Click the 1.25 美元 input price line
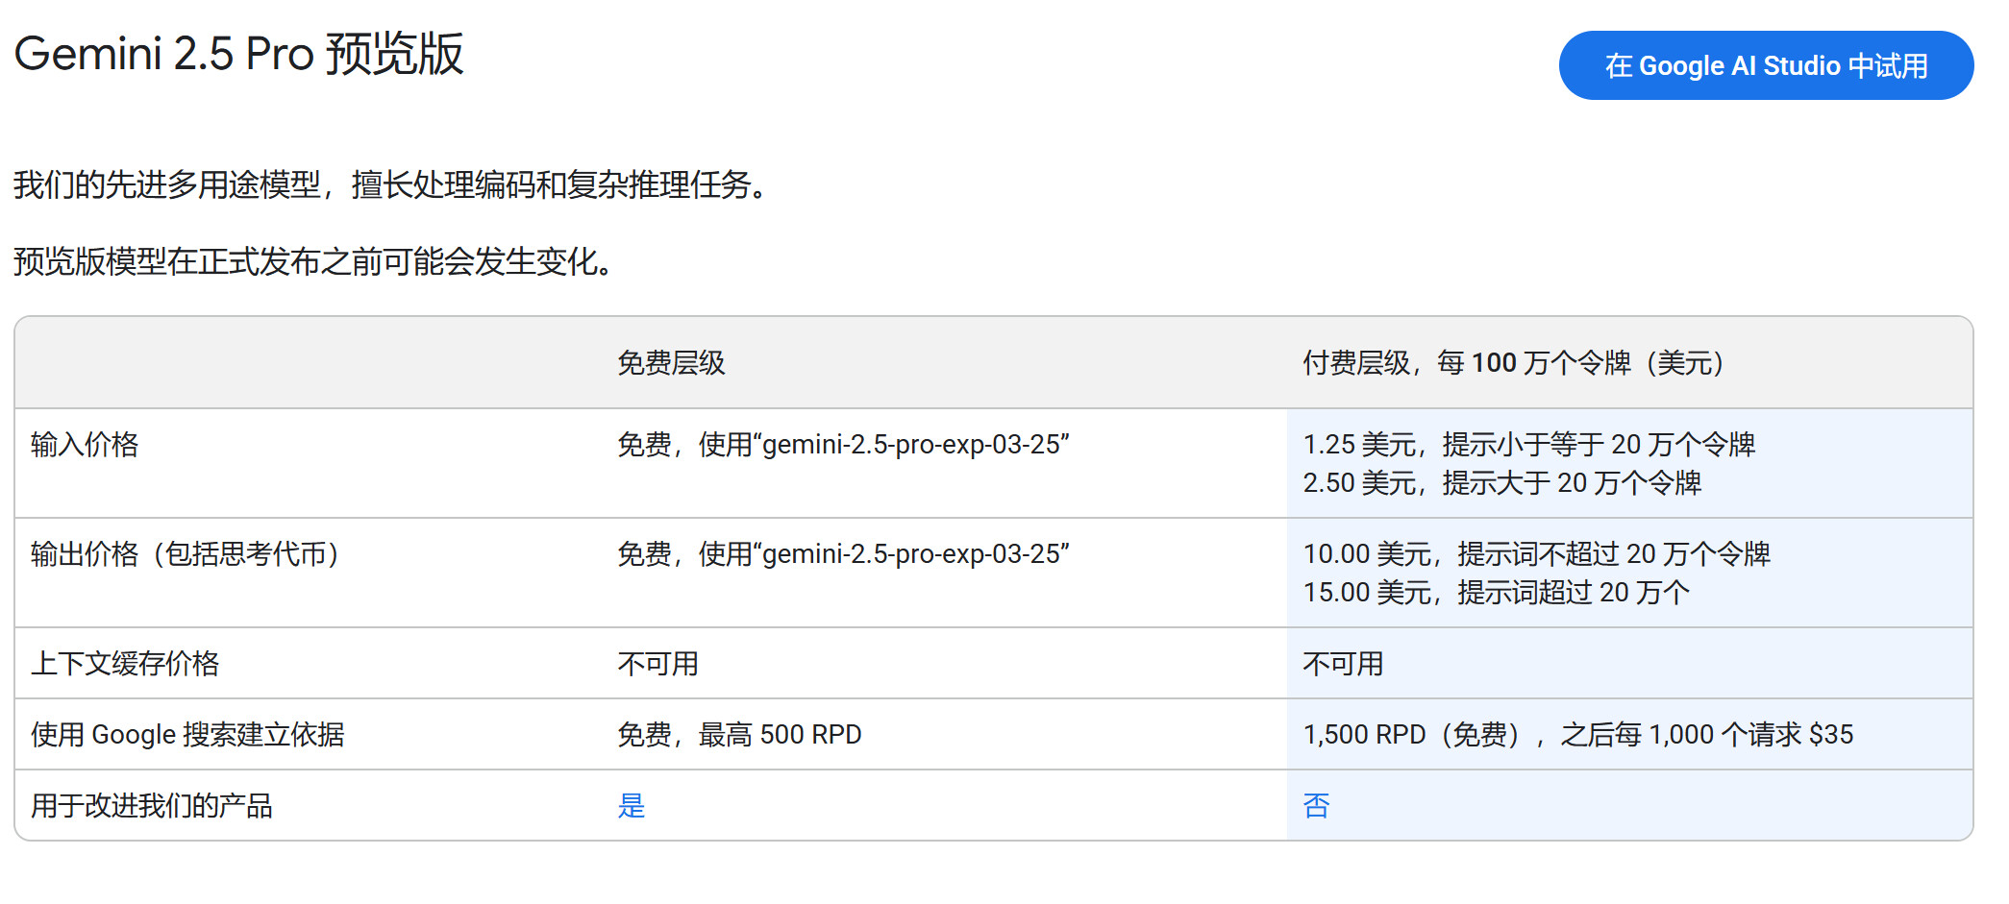Screen dimensions: 2009x904 click(x=1528, y=445)
